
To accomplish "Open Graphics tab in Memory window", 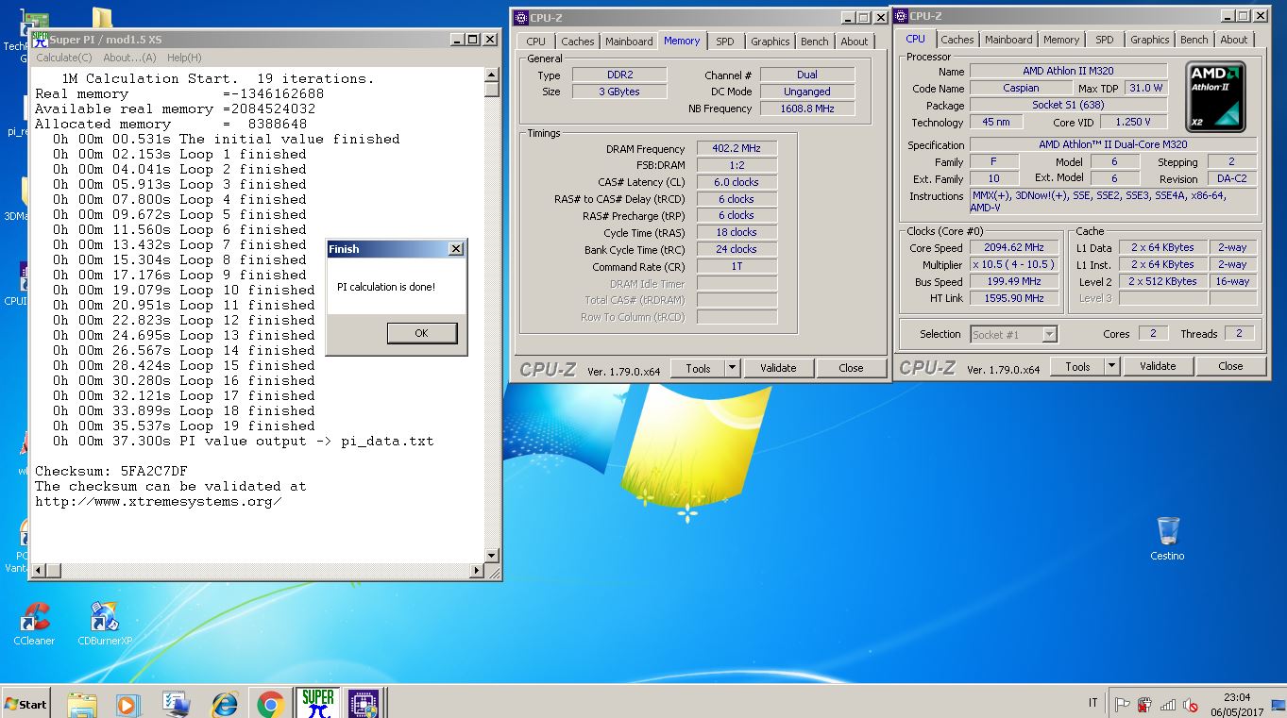I will (770, 42).
